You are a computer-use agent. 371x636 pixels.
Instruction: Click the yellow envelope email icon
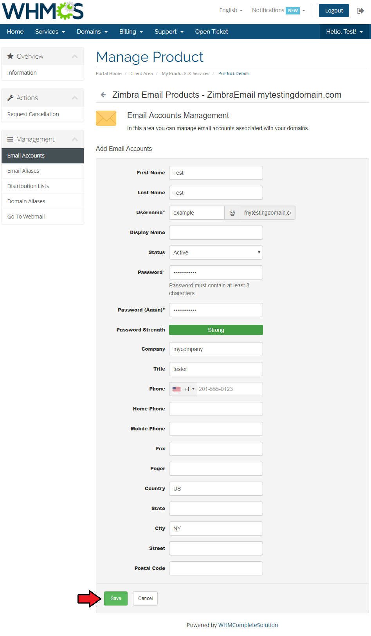[106, 118]
